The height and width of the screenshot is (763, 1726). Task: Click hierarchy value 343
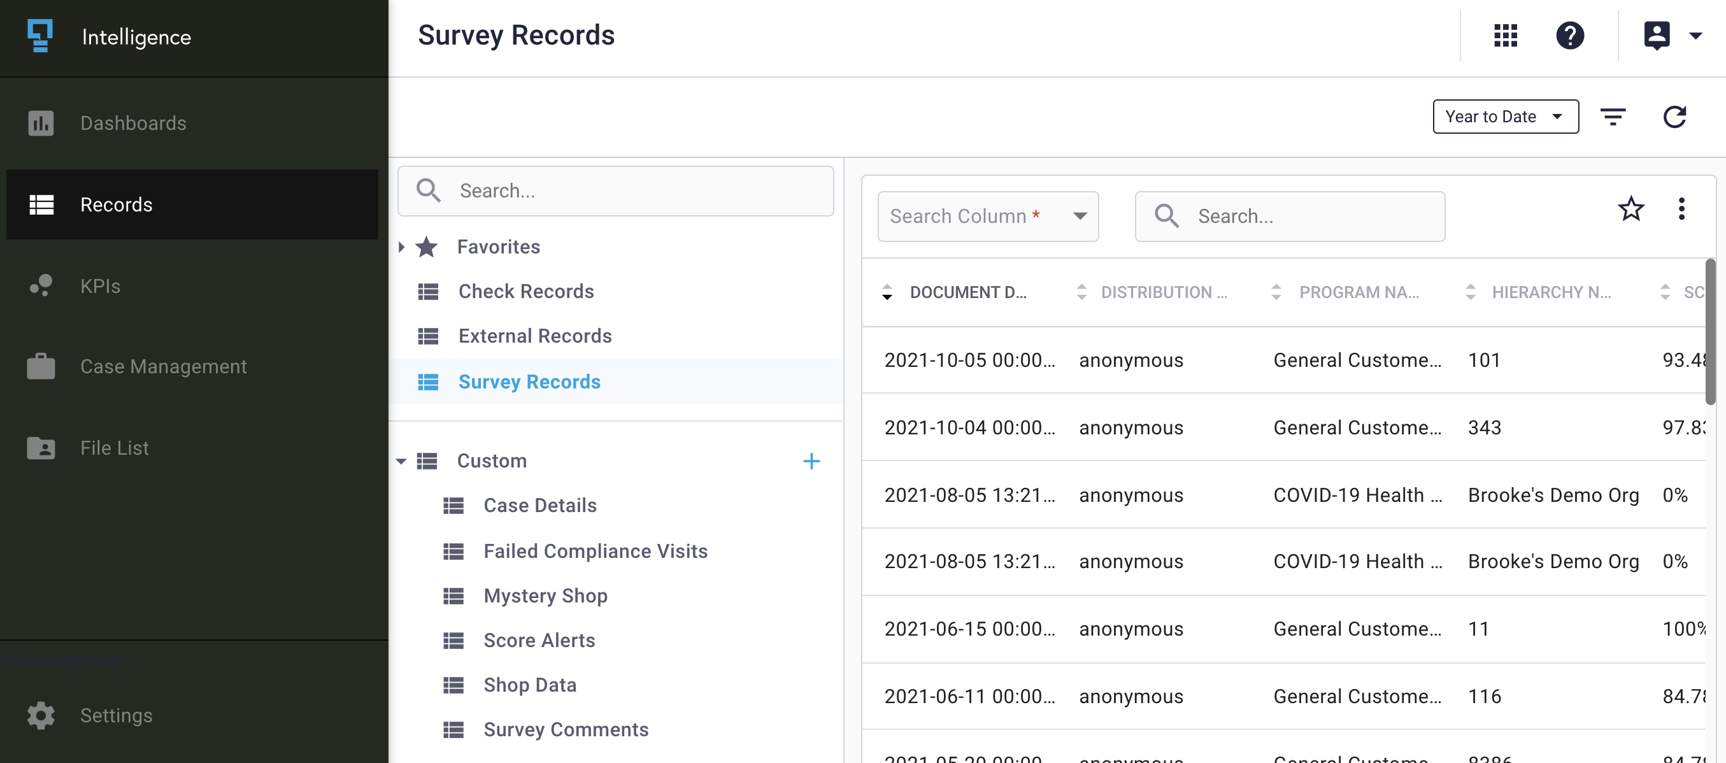coord(1484,427)
